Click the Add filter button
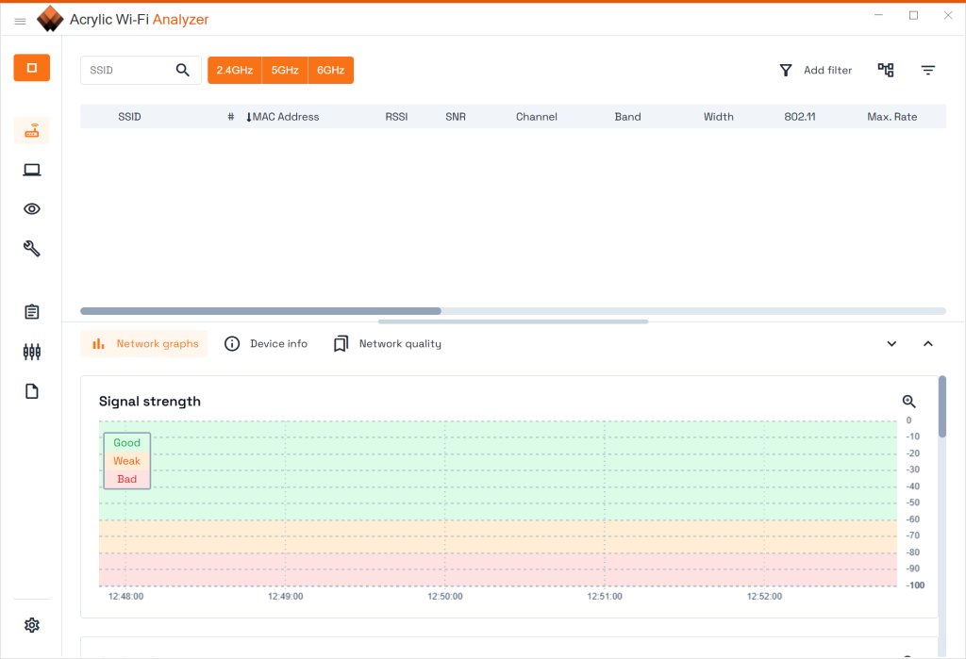 click(x=816, y=70)
